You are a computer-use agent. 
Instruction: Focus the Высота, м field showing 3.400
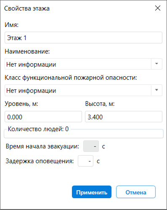[x=124, y=117]
